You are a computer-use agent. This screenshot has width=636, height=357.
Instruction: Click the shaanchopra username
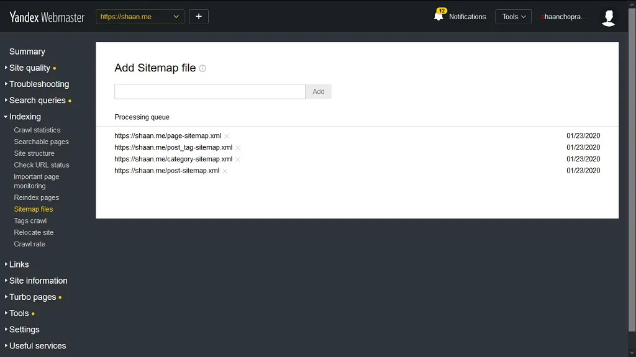[x=564, y=17]
